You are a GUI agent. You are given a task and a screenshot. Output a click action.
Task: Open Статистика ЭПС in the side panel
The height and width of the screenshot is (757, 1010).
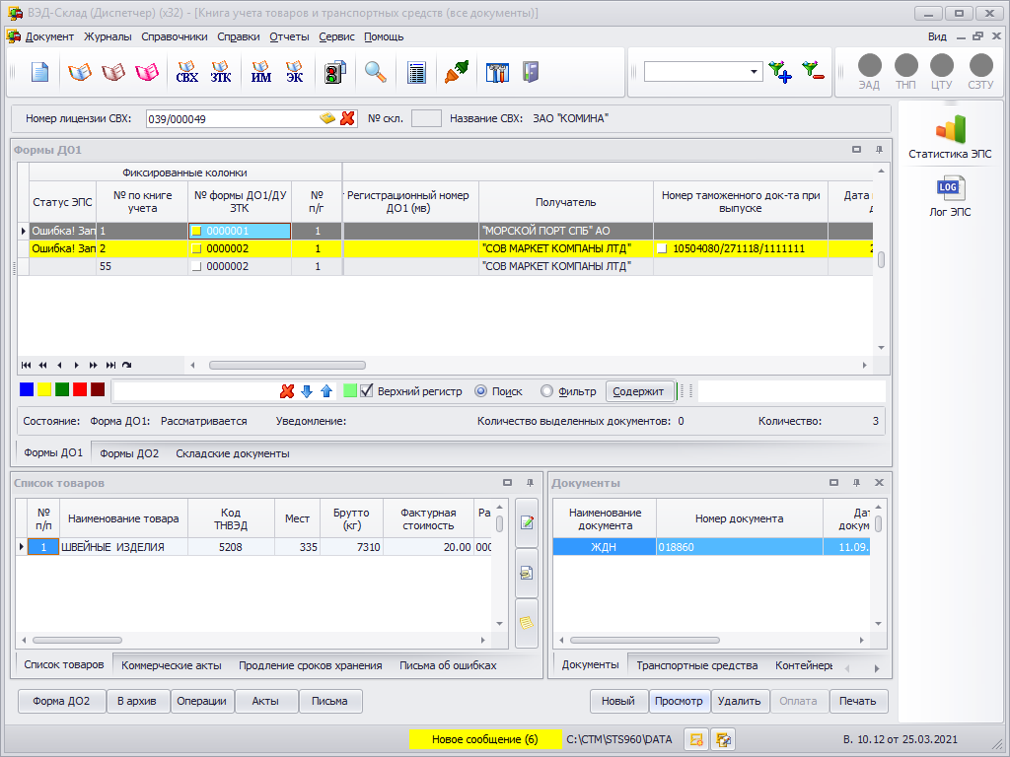coord(950,137)
